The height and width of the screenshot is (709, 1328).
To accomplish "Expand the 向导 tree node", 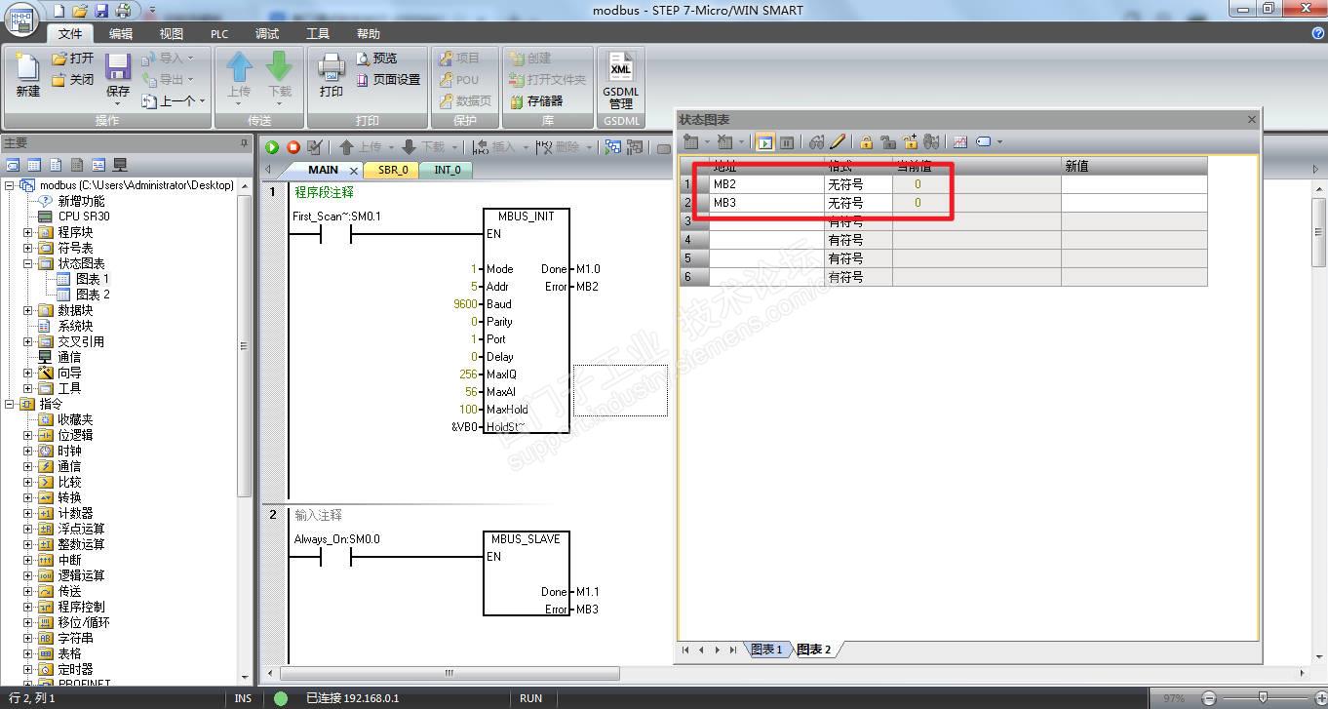I will tap(28, 373).
